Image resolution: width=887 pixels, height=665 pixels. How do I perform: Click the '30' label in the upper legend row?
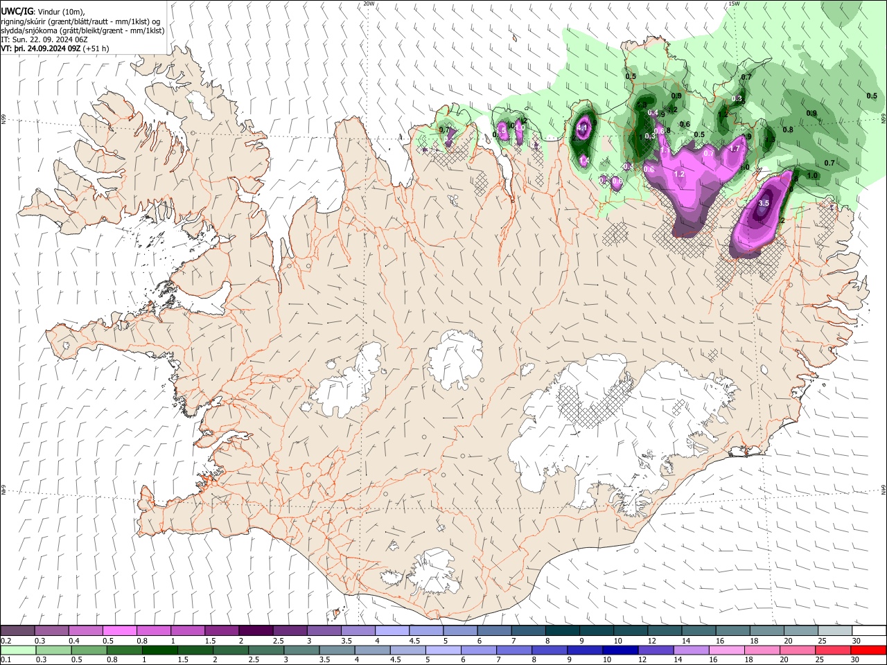click(x=857, y=641)
